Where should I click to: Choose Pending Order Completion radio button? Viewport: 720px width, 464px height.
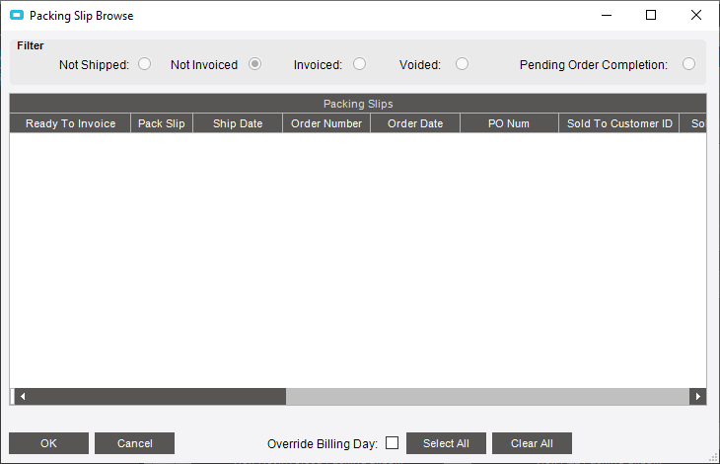[688, 64]
